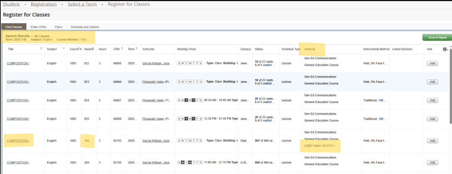Click the CRN column header
Screen dimensions: 452x174
point(116,49)
